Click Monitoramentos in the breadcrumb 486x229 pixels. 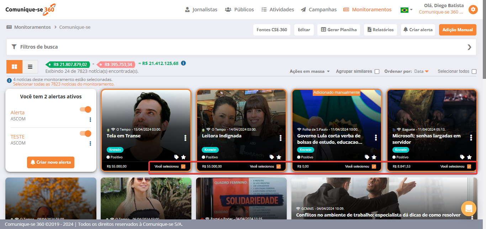[32, 27]
